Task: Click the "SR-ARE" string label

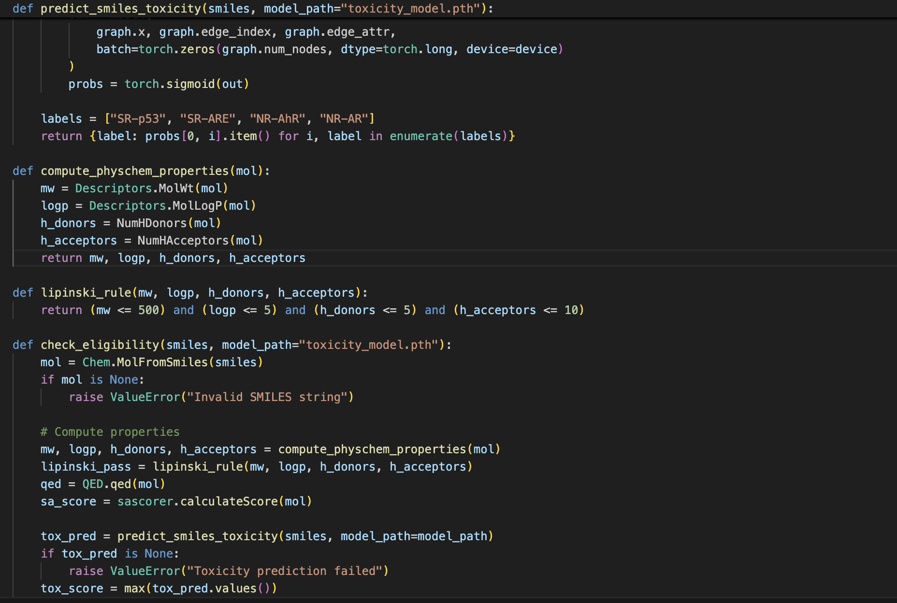Action: pyautogui.click(x=208, y=119)
